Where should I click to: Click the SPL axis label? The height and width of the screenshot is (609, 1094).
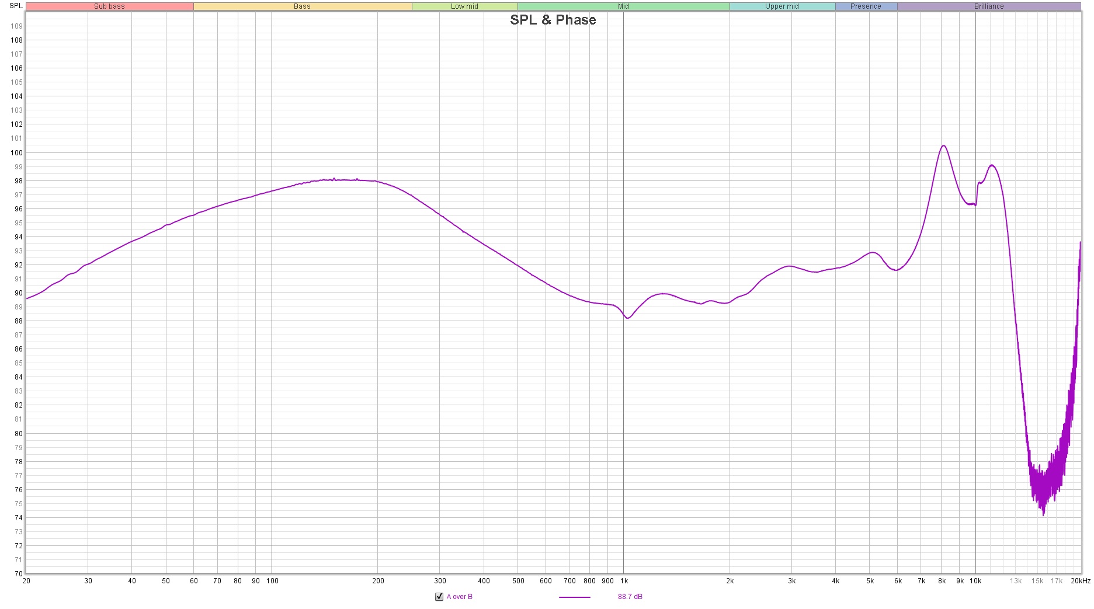pos(16,6)
